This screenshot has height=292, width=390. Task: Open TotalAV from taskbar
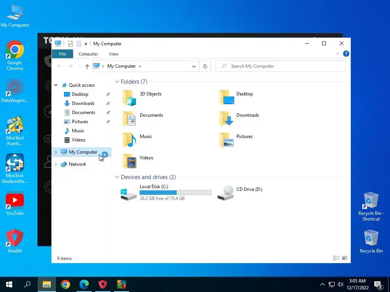coord(103,284)
